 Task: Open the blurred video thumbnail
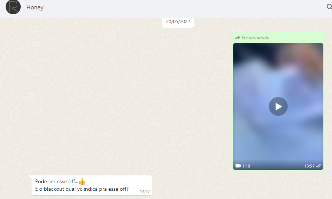[x=278, y=106]
